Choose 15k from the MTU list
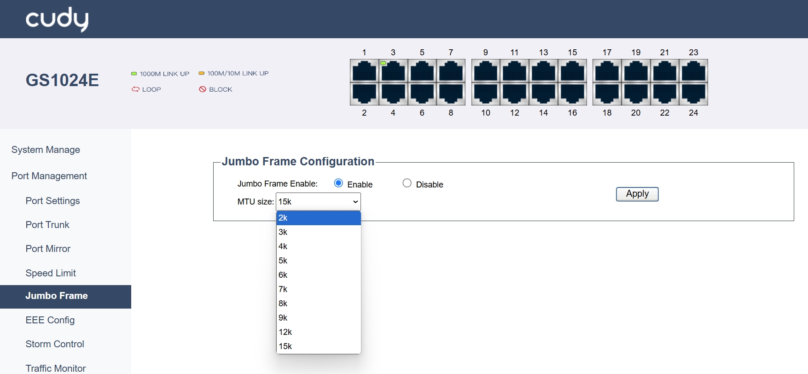The width and height of the screenshot is (808, 374). [319, 346]
